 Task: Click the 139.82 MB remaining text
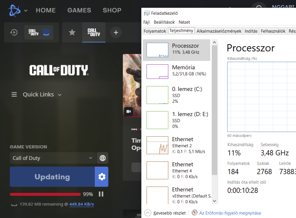pyautogui.click(x=41, y=204)
